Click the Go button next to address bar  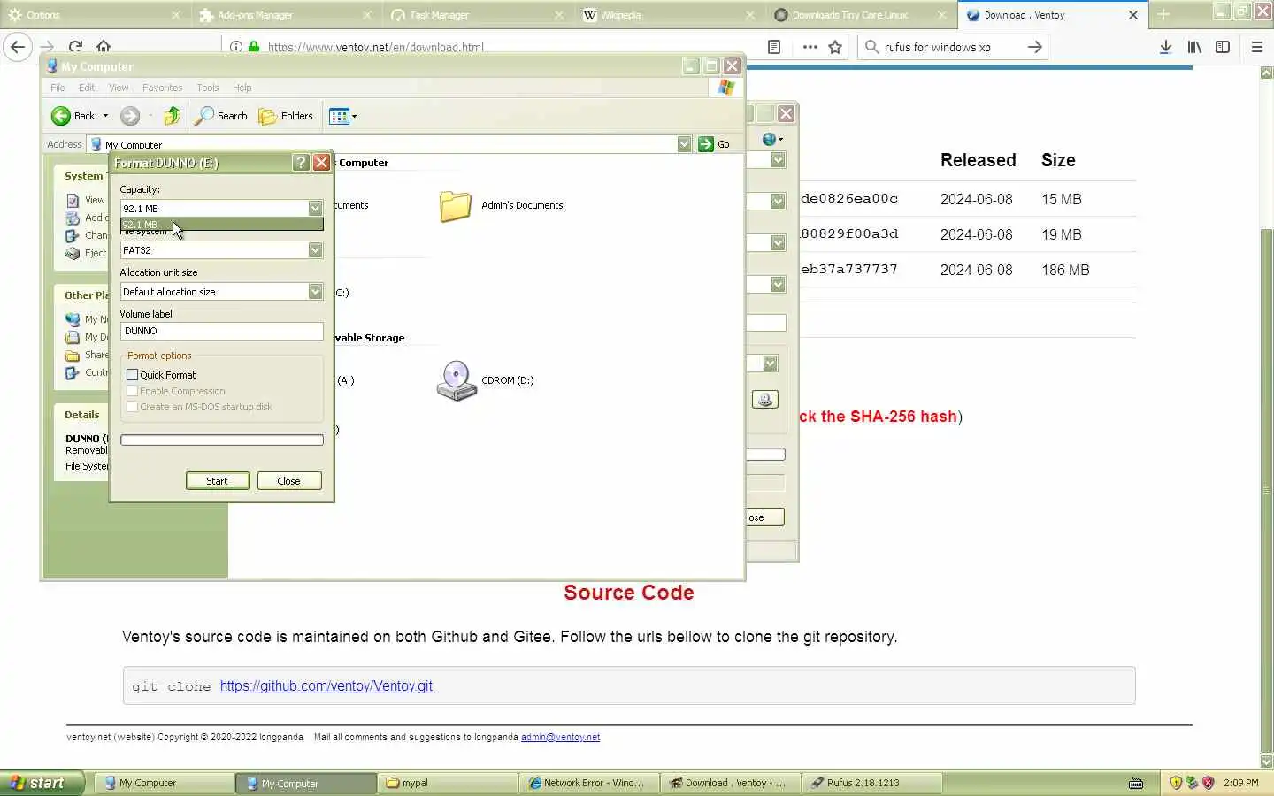tap(716, 144)
